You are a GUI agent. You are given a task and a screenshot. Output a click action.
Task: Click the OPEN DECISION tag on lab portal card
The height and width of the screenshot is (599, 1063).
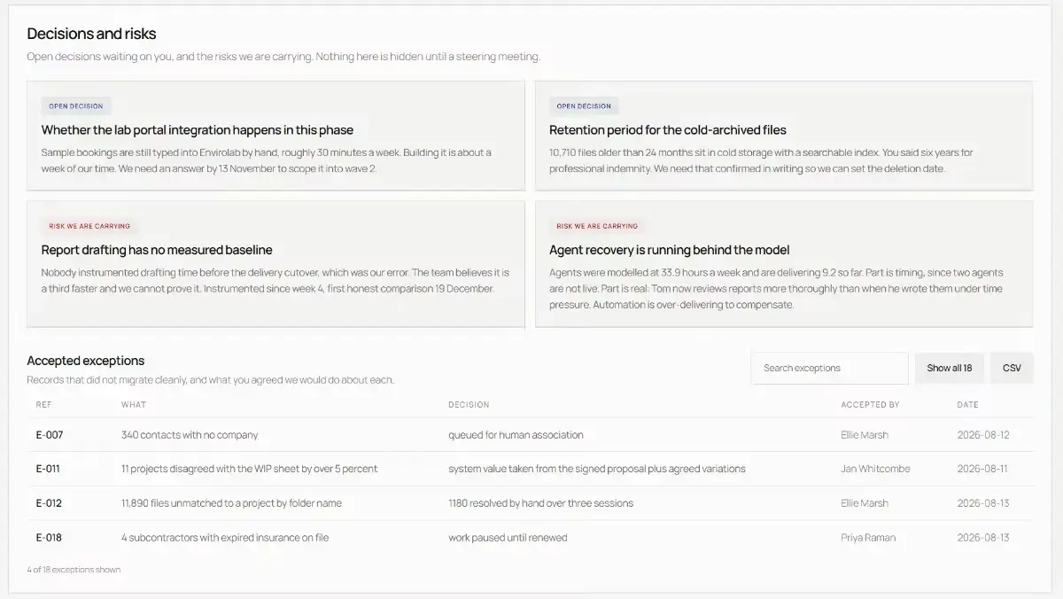click(76, 106)
